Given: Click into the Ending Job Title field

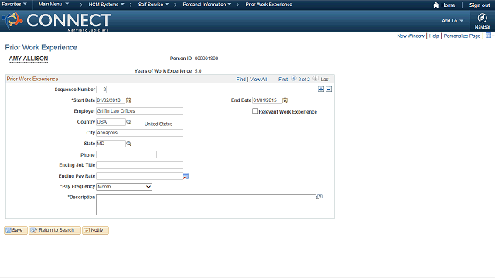Looking at the screenshot, I should 139,165.
